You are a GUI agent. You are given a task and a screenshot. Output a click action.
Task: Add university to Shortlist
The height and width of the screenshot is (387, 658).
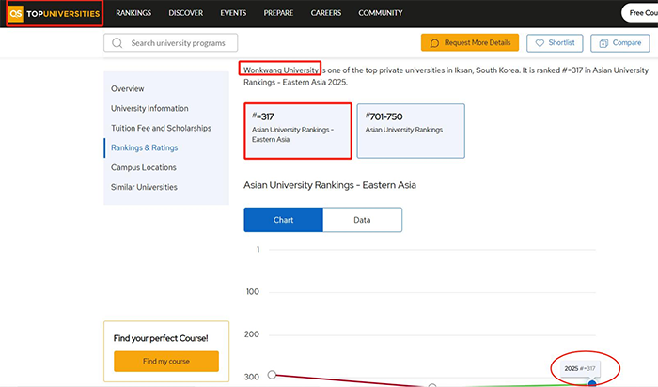coord(555,43)
